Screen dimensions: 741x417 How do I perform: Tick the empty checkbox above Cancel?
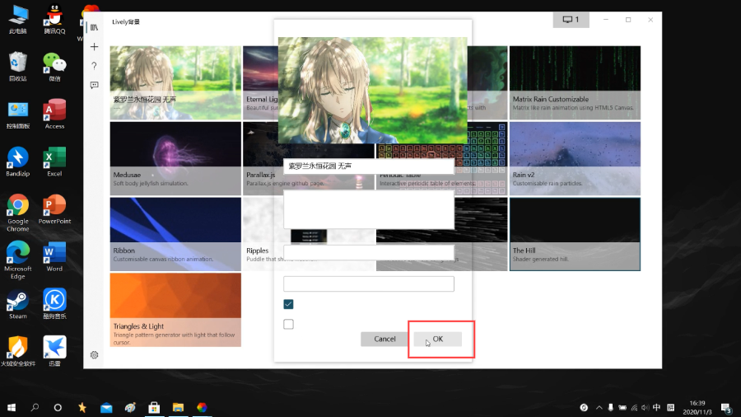[x=288, y=325]
